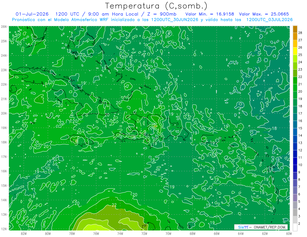307x237 pixels.
Task: Click the colorbar scale label '7'
Action: point(299,187)
